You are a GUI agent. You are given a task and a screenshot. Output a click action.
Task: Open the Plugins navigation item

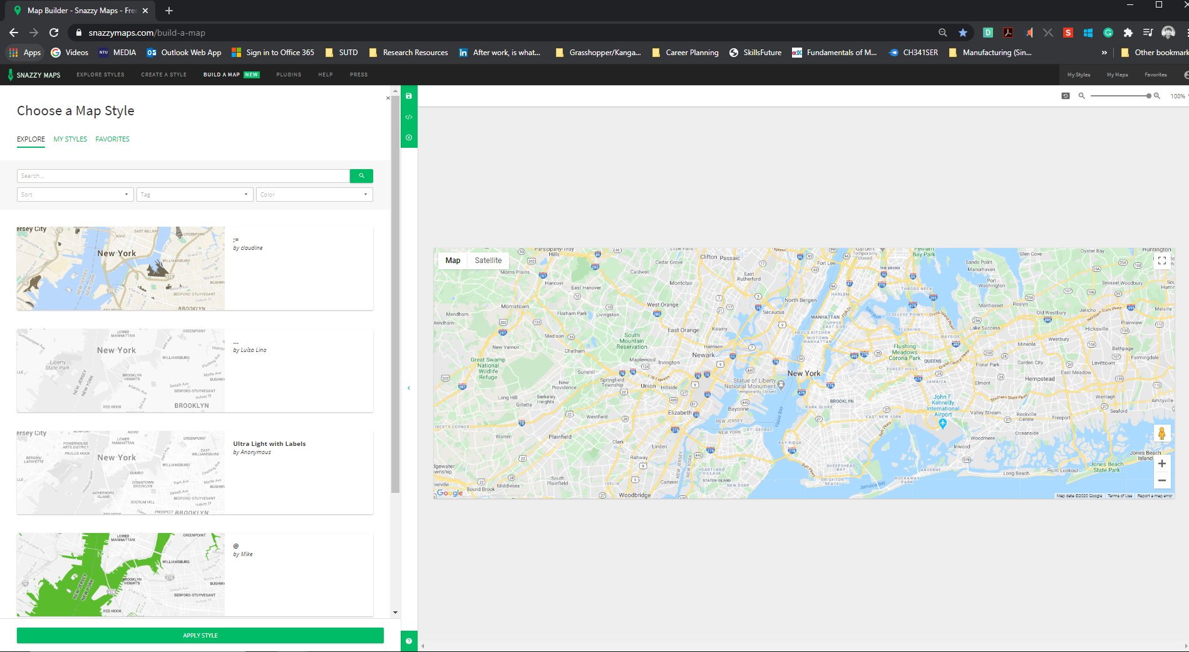pos(289,75)
